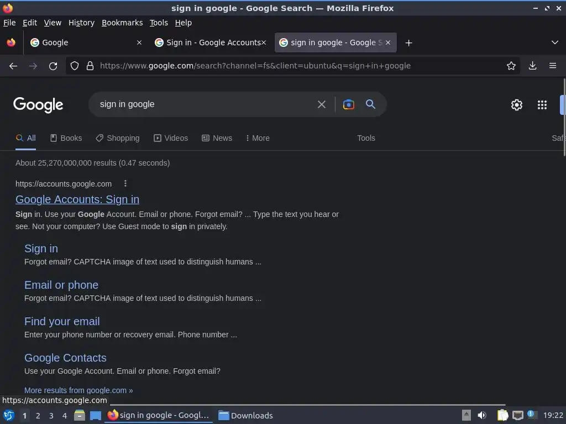The height and width of the screenshot is (424, 566).
Task: Open the Find your email sitelink
Action: pos(62,321)
